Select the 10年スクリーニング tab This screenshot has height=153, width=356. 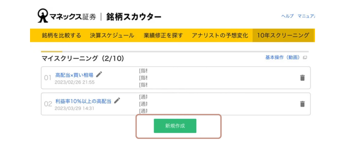point(283,35)
